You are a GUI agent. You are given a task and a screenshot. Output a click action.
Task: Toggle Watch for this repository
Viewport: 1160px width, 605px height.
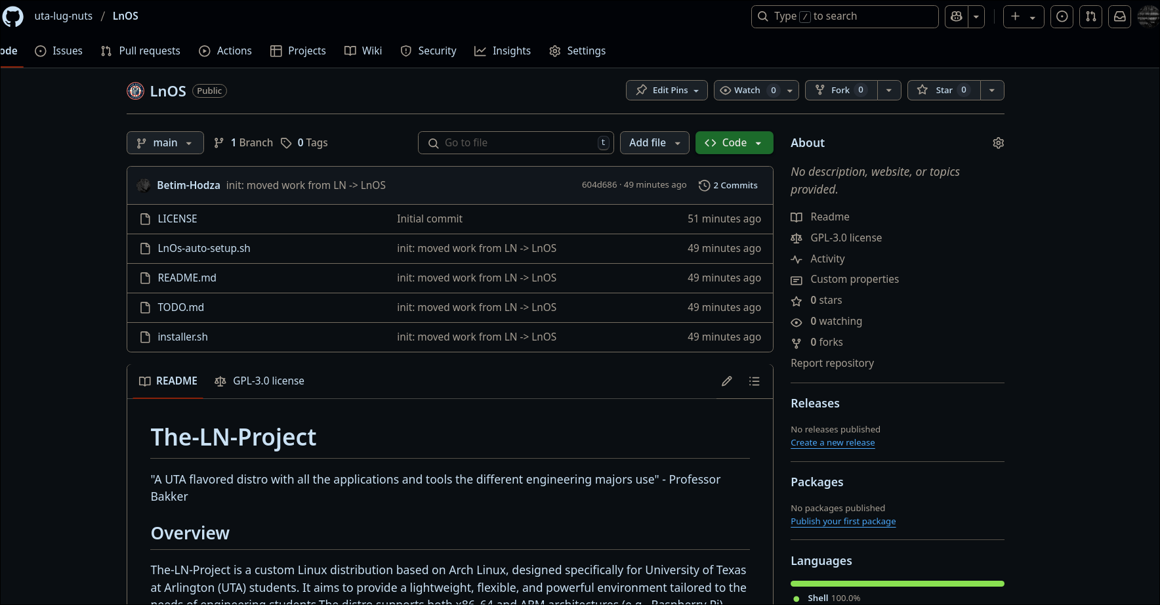[x=747, y=90]
